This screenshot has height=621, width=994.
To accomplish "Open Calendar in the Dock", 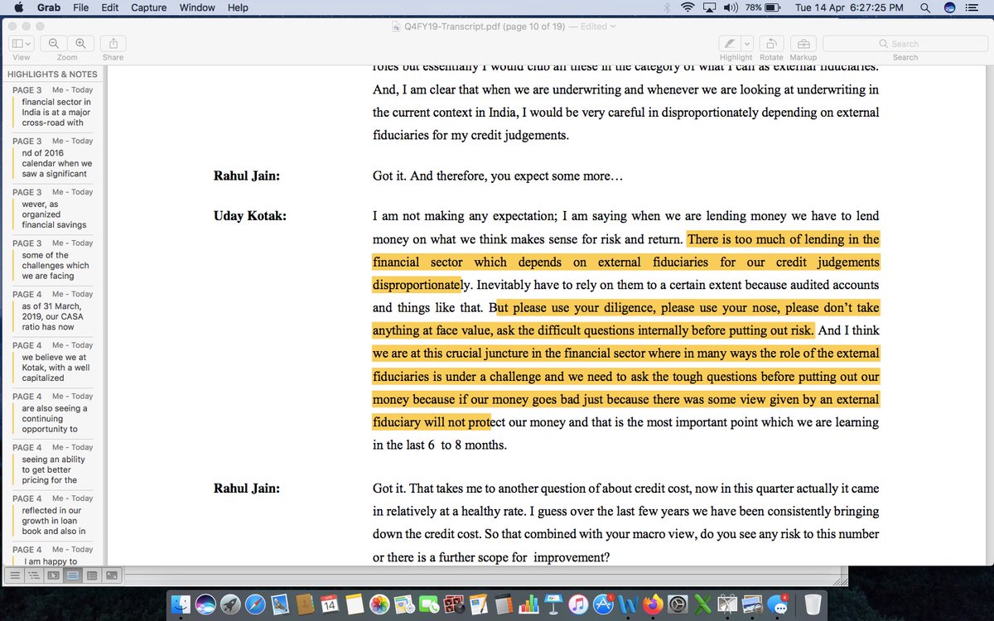I will pos(328,604).
